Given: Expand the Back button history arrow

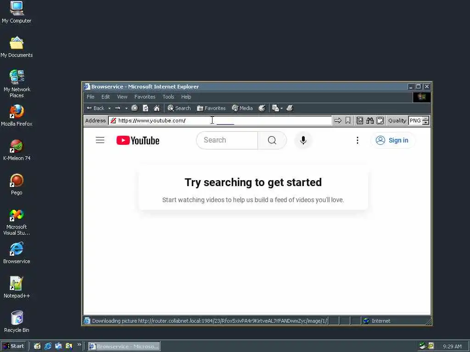Looking at the screenshot, I should pos(109,108).
